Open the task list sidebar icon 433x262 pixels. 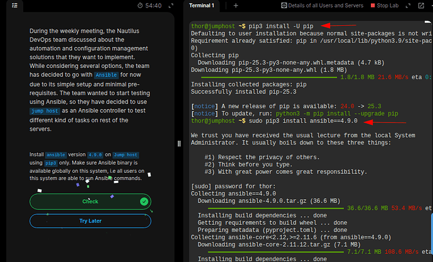pos(14,6)
